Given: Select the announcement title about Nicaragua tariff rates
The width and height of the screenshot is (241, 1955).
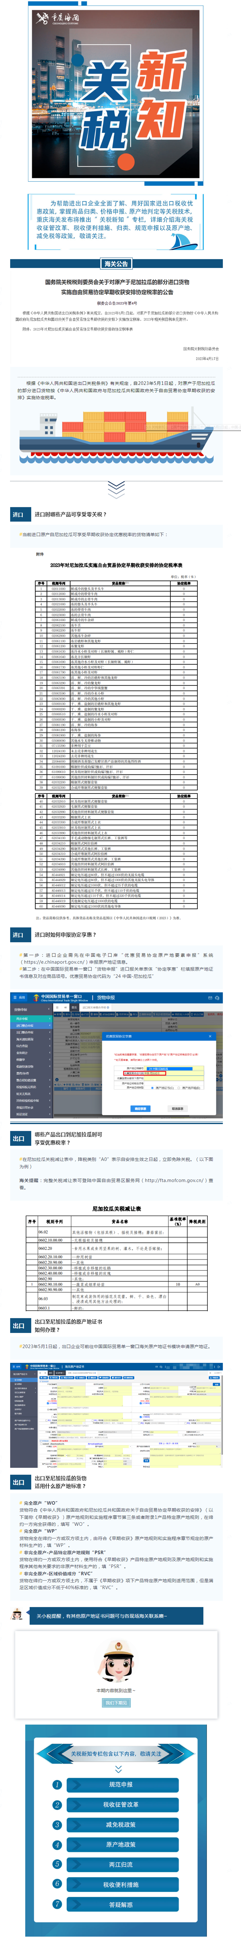Looking at the screenshot, I should (x=117, y=287).
